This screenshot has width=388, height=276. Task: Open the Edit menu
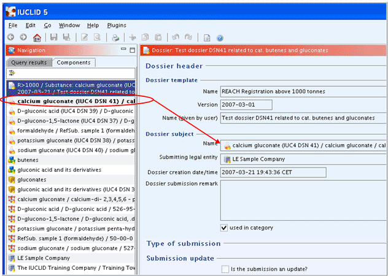[31, 25]
